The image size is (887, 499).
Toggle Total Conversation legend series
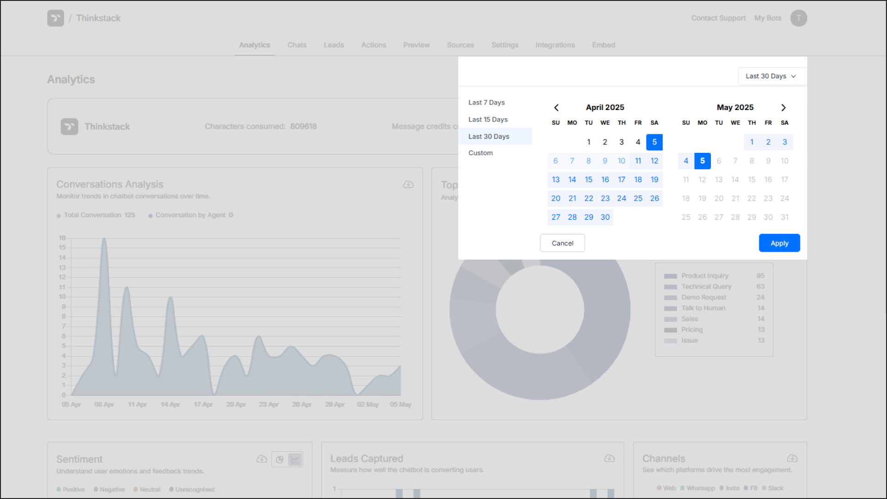click(96, 215)
